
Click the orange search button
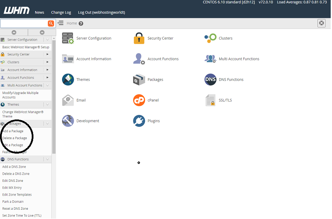(51, 23)
